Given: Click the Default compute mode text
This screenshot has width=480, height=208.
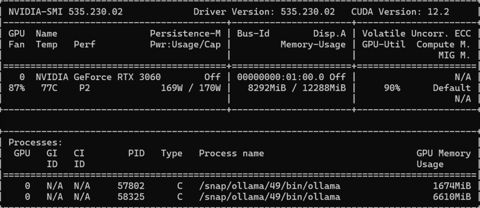Looking at the screenshot, I should click(452, 88).
